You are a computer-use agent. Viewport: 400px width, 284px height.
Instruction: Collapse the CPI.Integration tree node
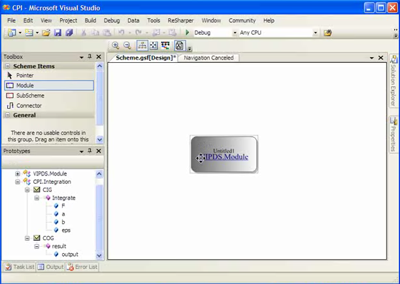pyautogui.click(x=18, y=182)
